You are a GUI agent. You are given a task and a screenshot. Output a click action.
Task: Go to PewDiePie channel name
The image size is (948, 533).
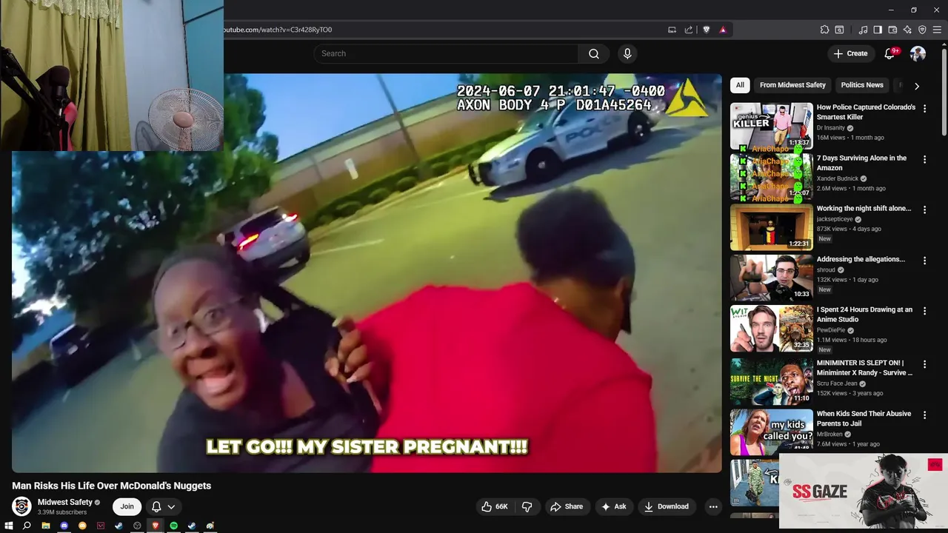click(830, 330)
